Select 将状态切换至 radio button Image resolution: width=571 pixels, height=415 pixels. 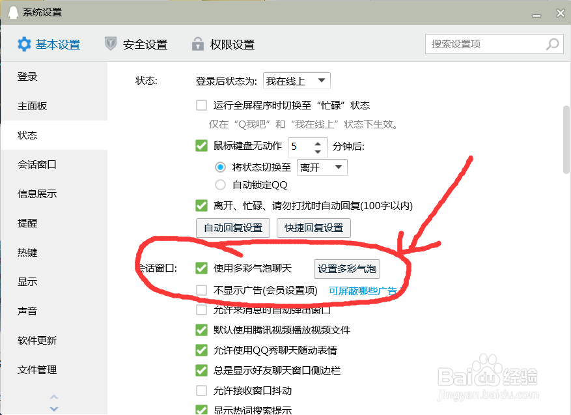pos(220,167)
